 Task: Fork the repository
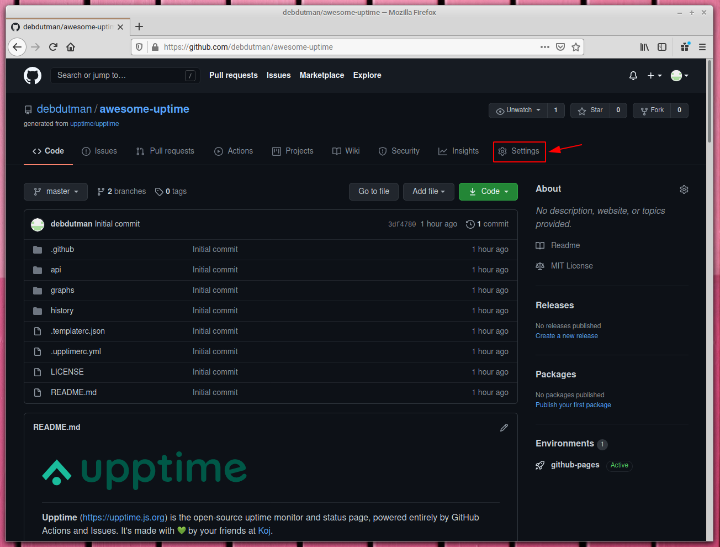(652, 110)
